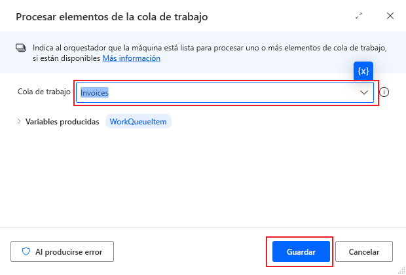The image size is (406, 275).
Task: Click the Variables producidas label
Action: point(62,122)
